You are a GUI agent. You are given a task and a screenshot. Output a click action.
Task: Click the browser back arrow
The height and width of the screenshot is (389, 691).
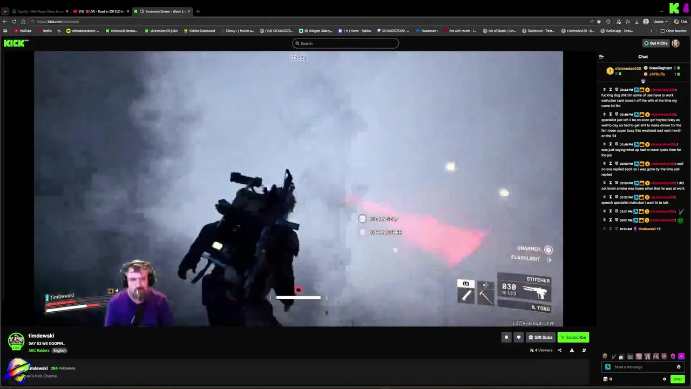point(5,22)
